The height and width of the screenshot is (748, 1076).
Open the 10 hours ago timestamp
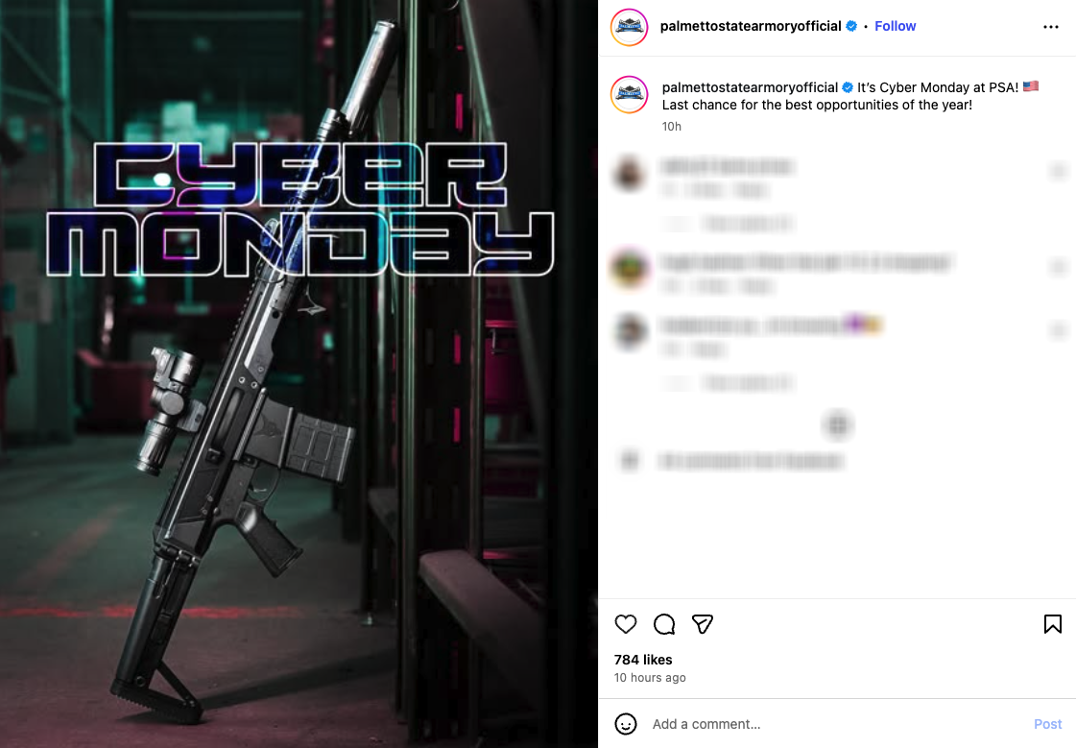pos(650,677)
